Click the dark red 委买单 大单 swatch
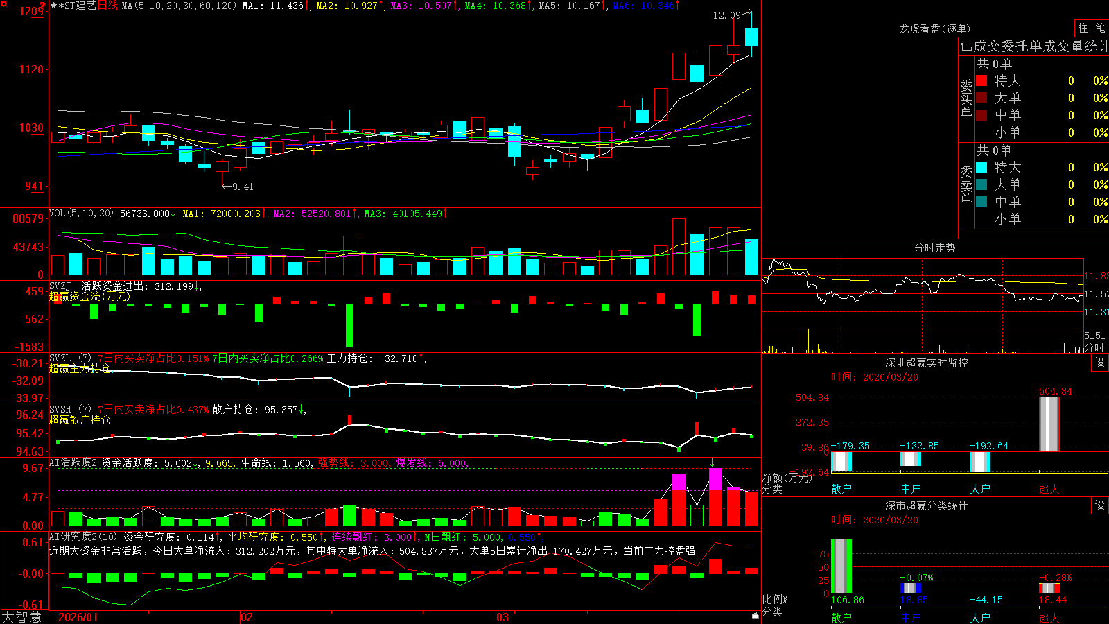This screenshot has height=624, width=1109. click(981, 98)
